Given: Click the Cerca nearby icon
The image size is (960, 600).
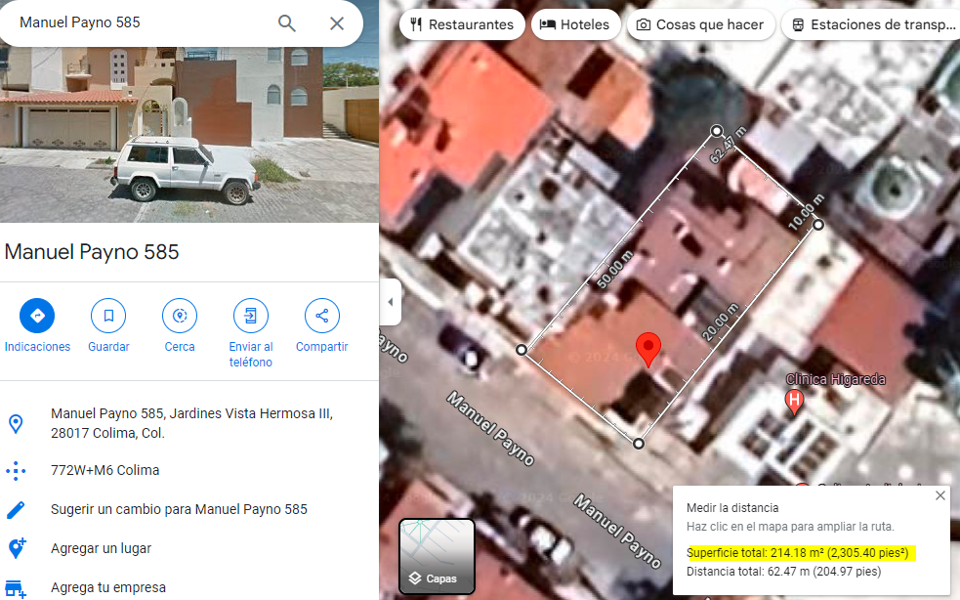Looking at the screenshot, I should (180, 316).
